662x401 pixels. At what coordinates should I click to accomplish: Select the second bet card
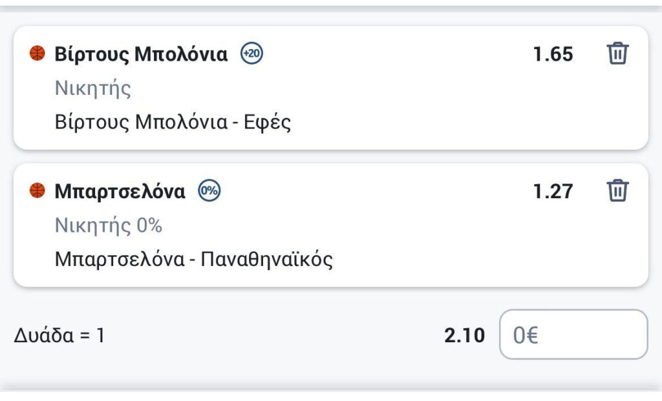coord(331,225)
